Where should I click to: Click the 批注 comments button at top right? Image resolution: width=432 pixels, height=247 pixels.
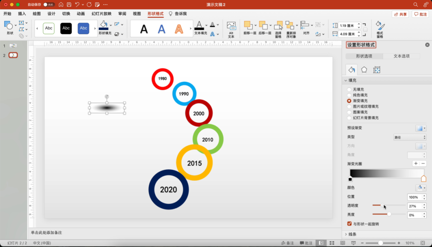(x=420, y=14)
